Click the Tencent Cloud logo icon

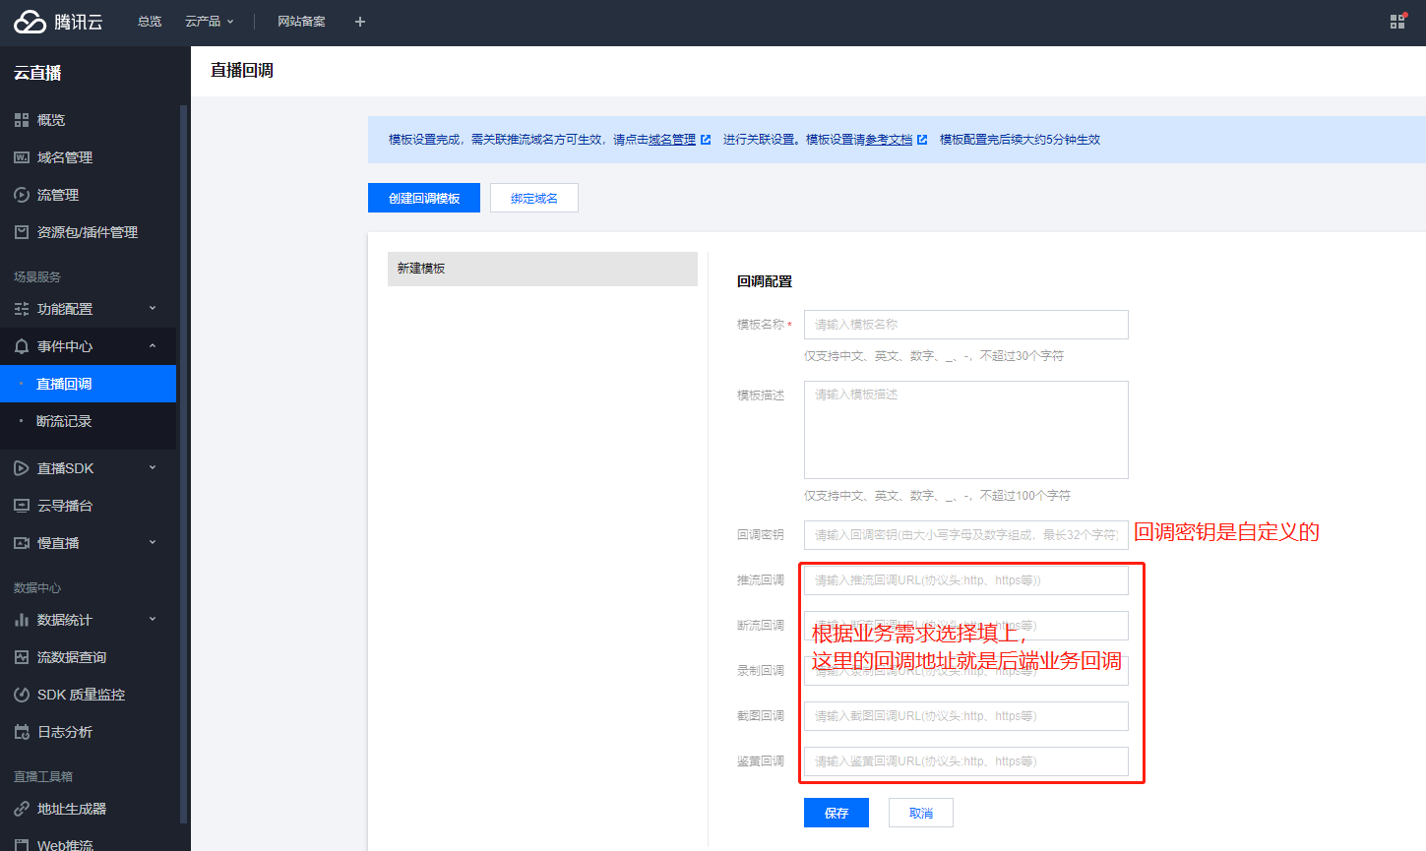[30, 22]
